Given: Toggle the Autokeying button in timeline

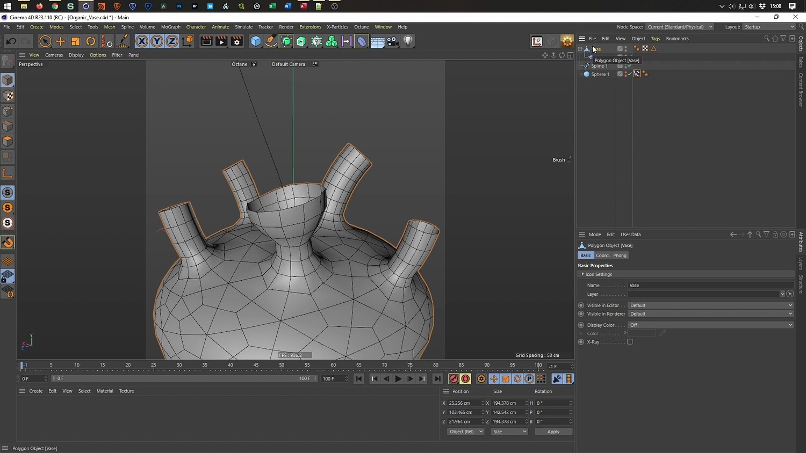Looking at the screenshot, I should pyautogui.click(x=465, y=379).
